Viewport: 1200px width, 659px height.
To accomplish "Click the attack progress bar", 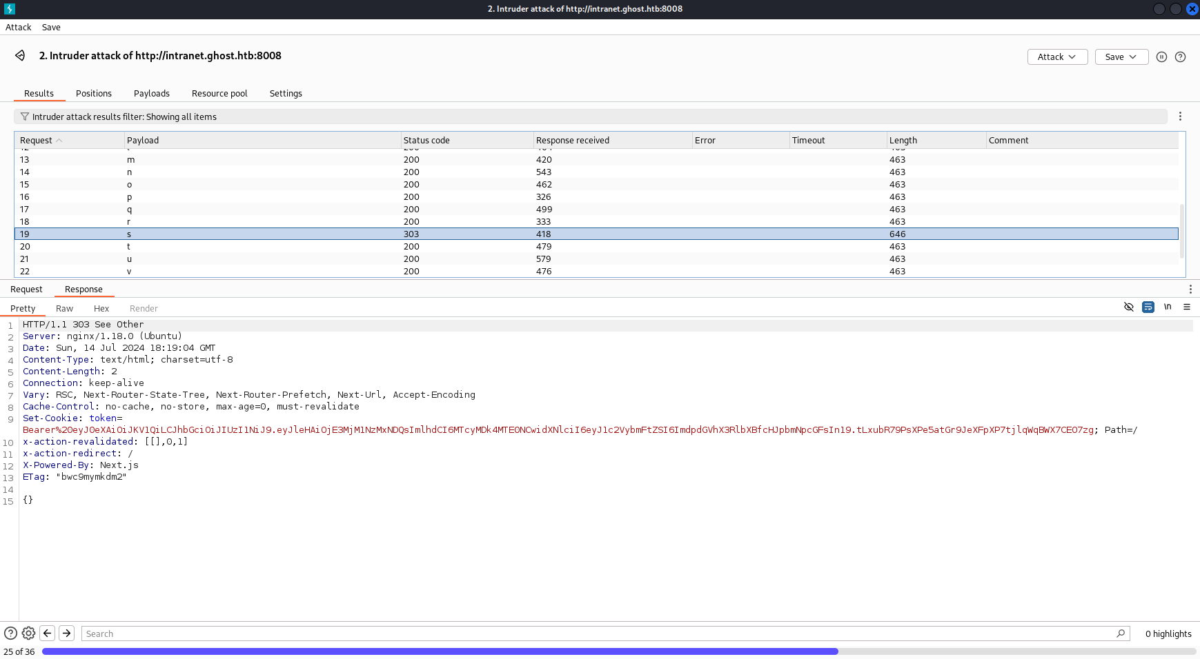I will point(619,651).
